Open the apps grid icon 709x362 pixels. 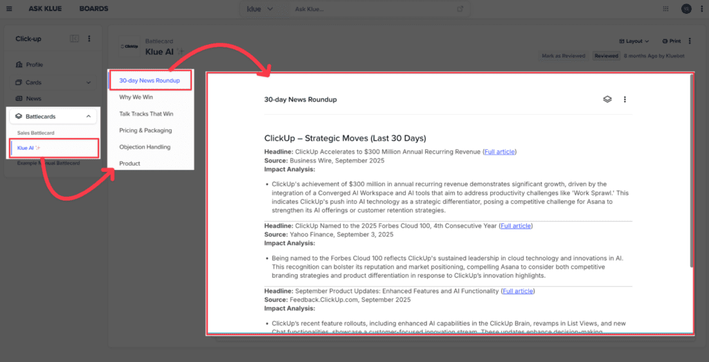click(665, 8)
